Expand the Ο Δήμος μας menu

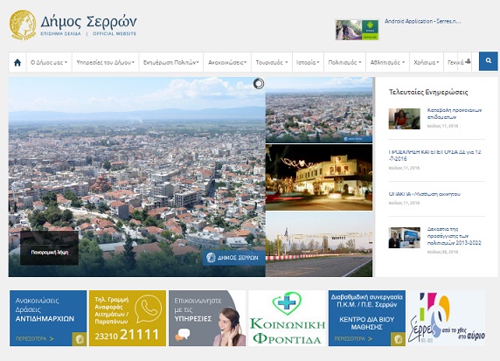[49, 63]
